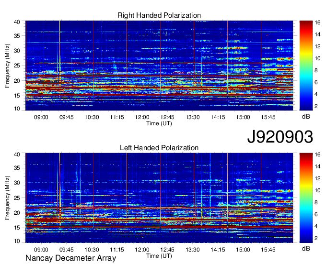Click the 16 value on upper colorbar
The image size is (326, 264).
coord(317,22)
